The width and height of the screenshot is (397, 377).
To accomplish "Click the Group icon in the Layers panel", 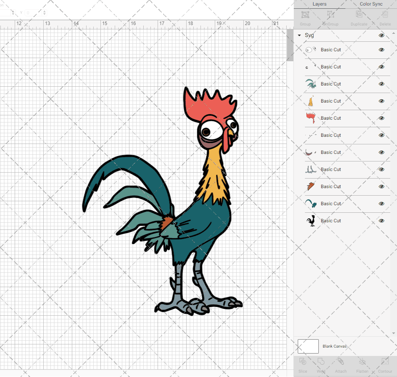I will pyautogui.click(x=305, y=15).
